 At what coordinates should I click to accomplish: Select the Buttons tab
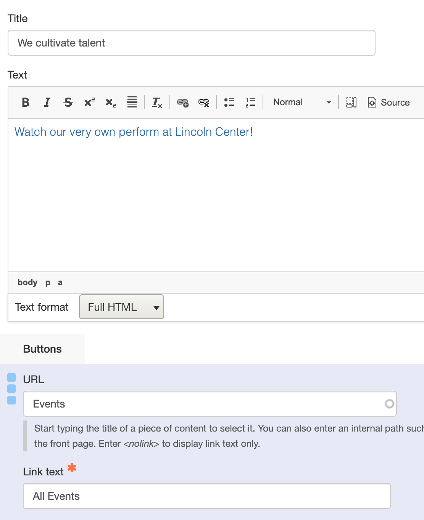[42, 349]
